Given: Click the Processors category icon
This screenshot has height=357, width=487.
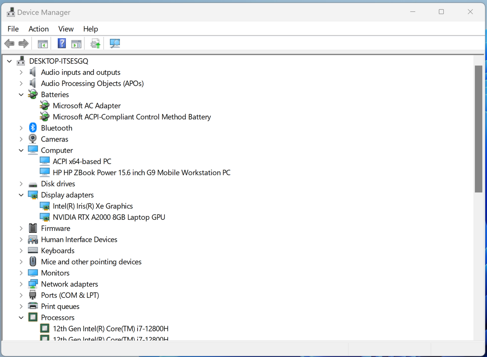Looking at the screenshot, I should coord(33,317).
